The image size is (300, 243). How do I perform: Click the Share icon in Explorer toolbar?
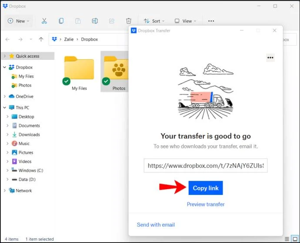click(x=112, y=21)
